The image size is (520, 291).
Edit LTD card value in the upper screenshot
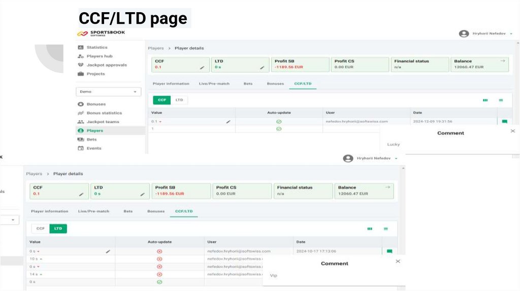(x=262, y=67)
